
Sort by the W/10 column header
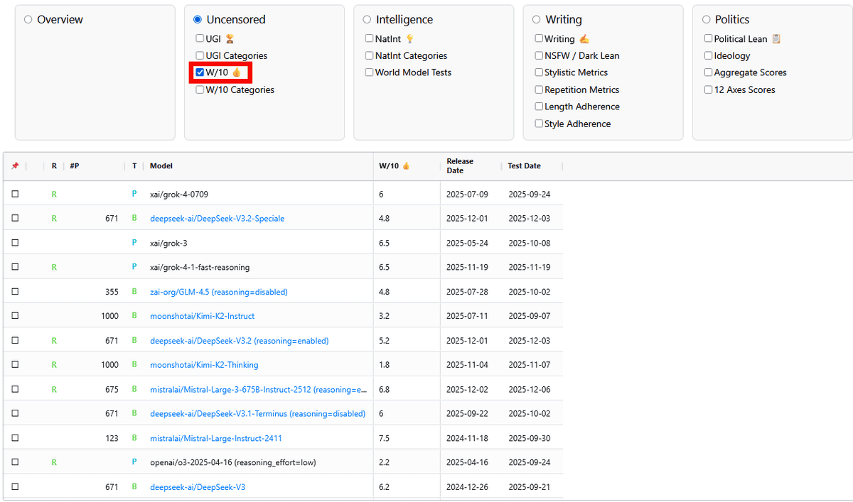tap(394, 166)
